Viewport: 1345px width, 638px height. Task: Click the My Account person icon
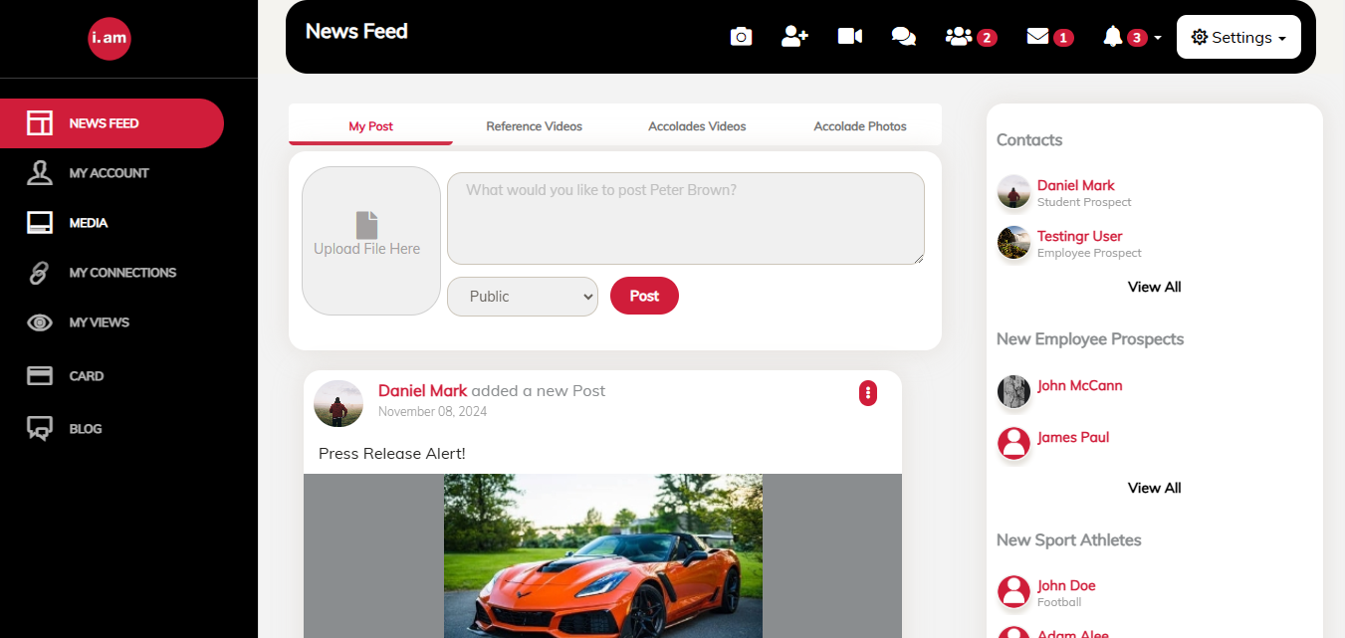(x=40, y=173)
